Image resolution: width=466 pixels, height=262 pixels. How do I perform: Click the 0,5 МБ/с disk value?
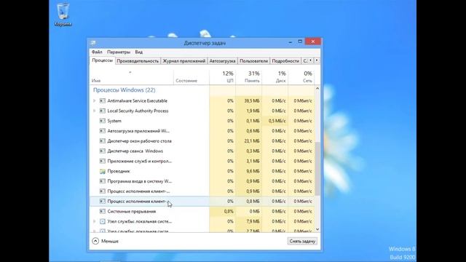(277, 121)
